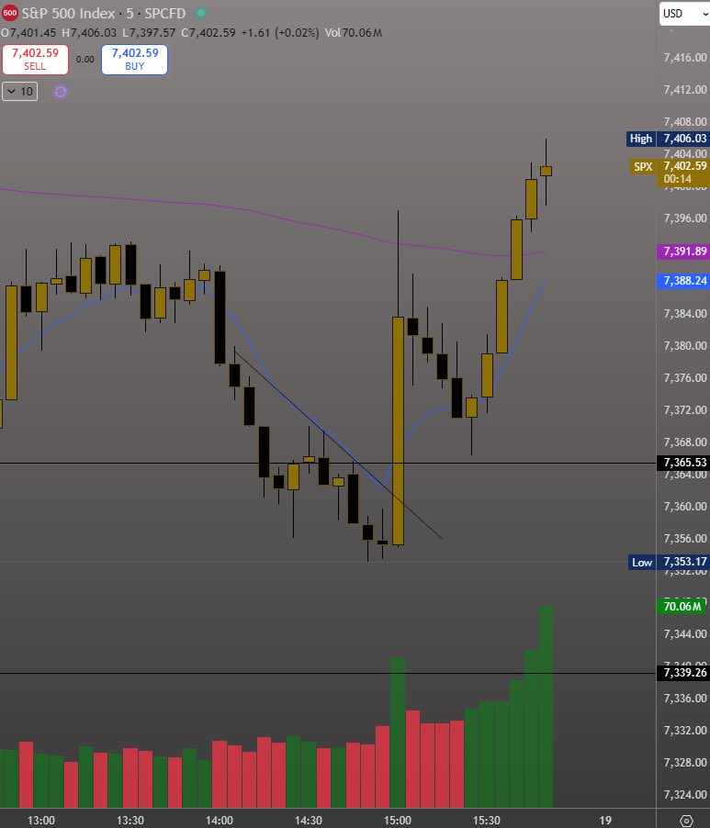Click the Low 7,353.17 price label

click(x=669, y=562)
